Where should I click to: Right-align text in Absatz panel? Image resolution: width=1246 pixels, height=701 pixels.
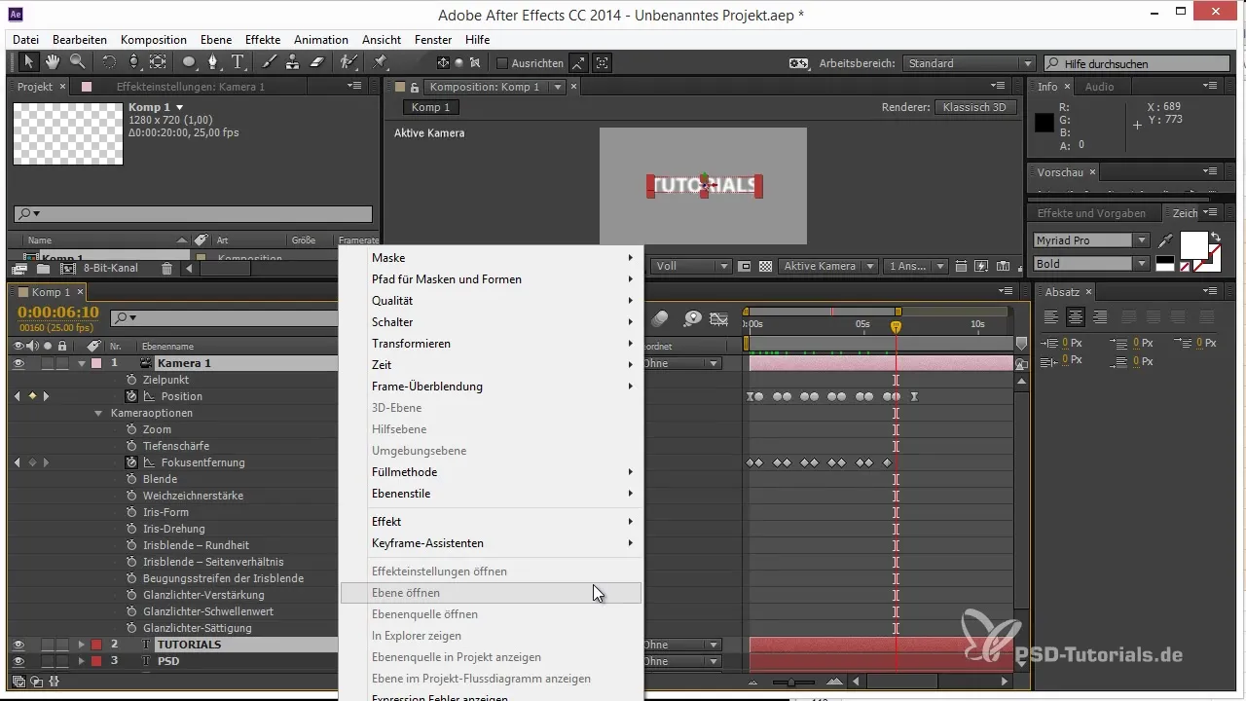[1099, 317]
